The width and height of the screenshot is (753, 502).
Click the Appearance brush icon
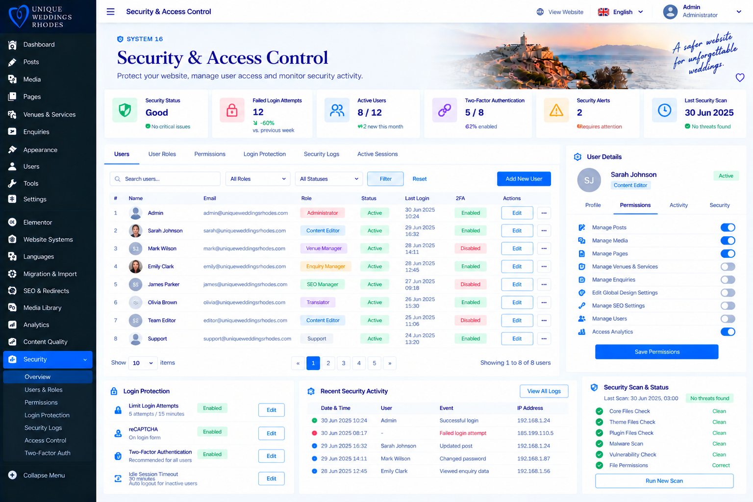click(x=12, y=150)
